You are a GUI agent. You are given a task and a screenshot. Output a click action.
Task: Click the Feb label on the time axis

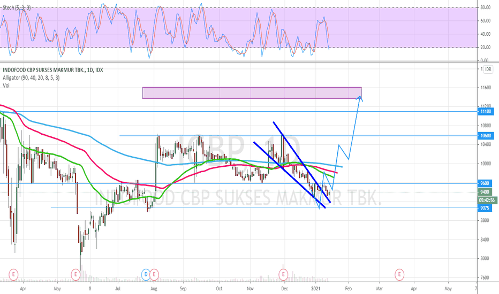pyautogui.click(x=349, y=289)
